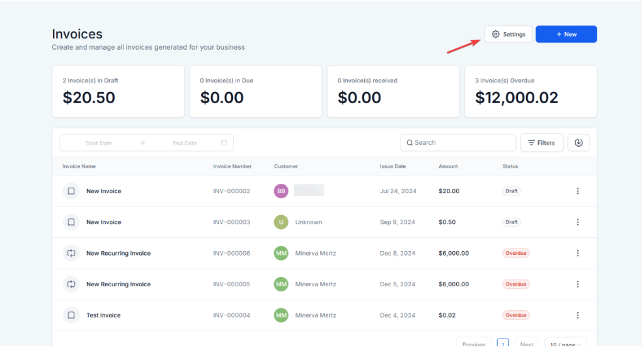The image size is (642, 348).
Task: Go to page 1 in pagination
Action: 503,344
